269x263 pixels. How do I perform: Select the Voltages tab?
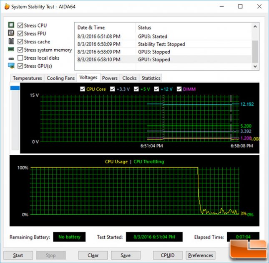click(x=88, y=78)
